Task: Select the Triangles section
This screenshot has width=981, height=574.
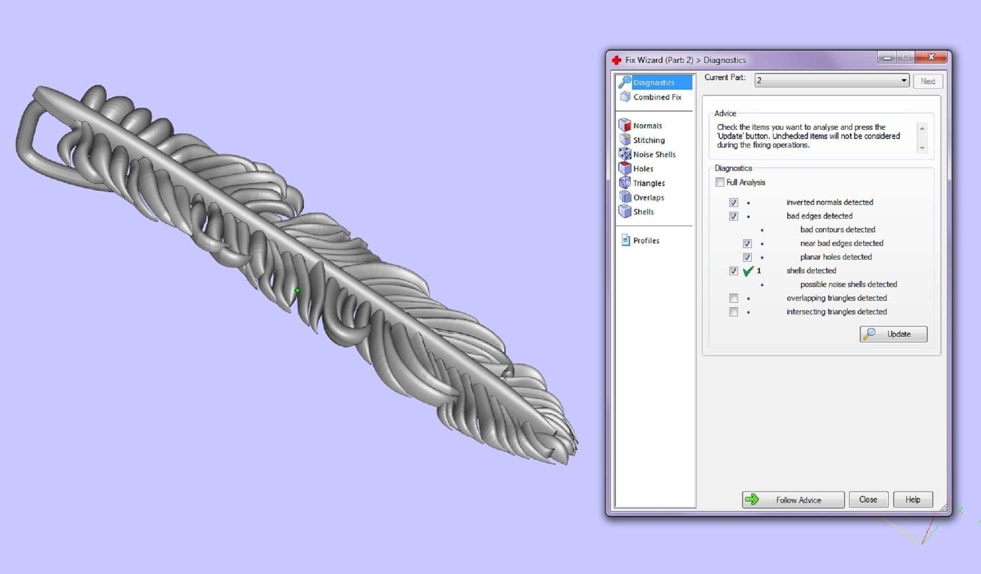Action: click(649, 183)
